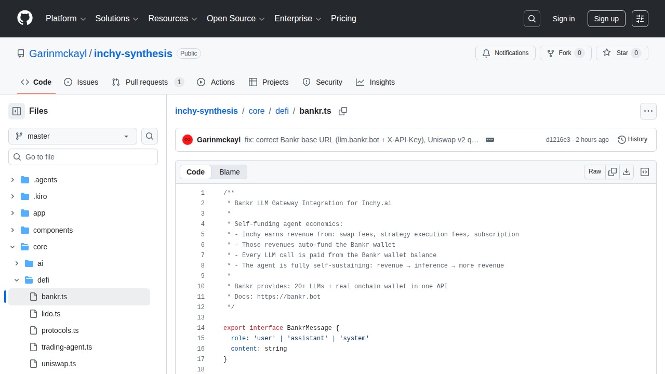View the Raw file
Viewport: 665px width, 374px height.
595,172
